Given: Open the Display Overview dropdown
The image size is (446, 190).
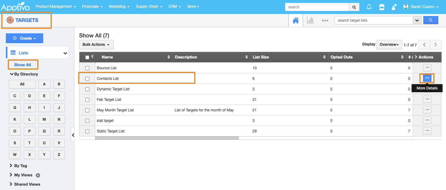Looking at the screenshot, I should [389, 45].
